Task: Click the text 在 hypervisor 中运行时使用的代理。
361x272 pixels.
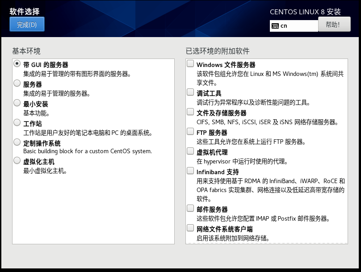Action: point(243,161)
